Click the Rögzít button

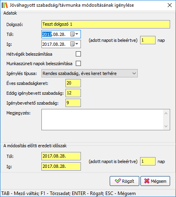(124, 181)
